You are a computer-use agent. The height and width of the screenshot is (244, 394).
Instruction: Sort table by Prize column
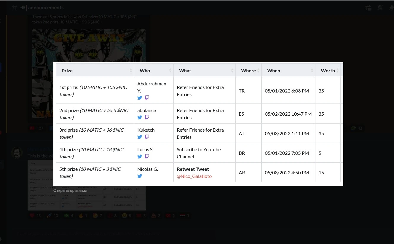(95, 71)
